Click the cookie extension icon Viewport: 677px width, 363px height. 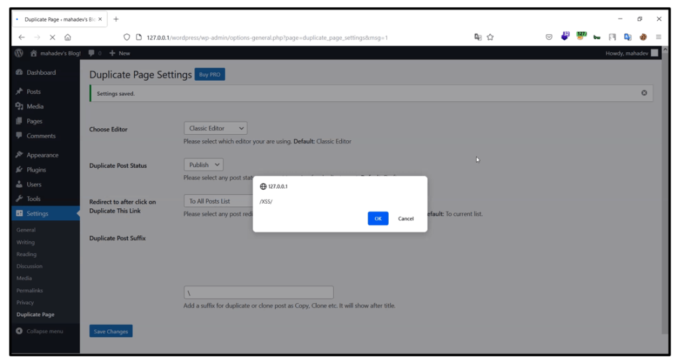(643, 38)
